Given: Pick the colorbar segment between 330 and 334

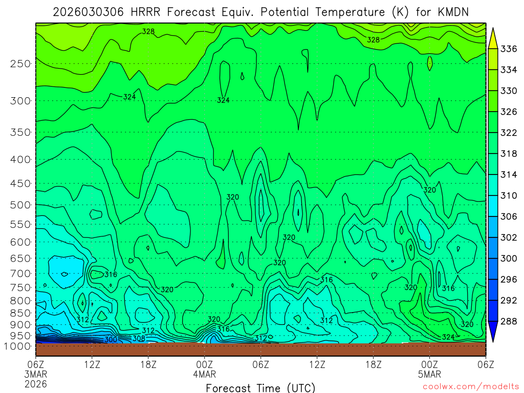Looking at the screenshot, I should pos(493,80).
